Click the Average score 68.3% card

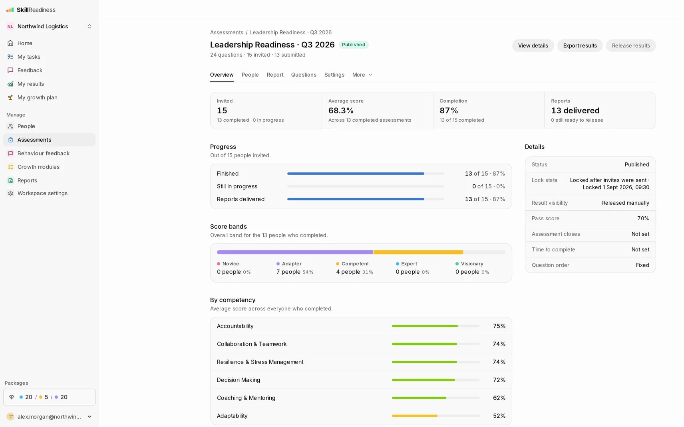[x=377, y=111]
